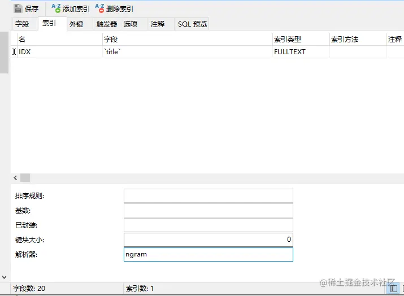This screenshot has width=404, height=296.
Task: Select the IDX index name cell
Action: 60,52
